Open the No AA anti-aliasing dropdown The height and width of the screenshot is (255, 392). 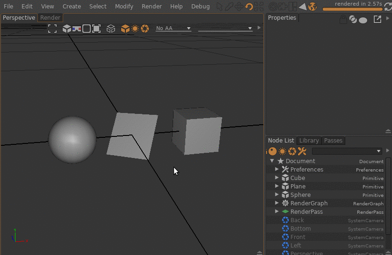click(174, 28)
